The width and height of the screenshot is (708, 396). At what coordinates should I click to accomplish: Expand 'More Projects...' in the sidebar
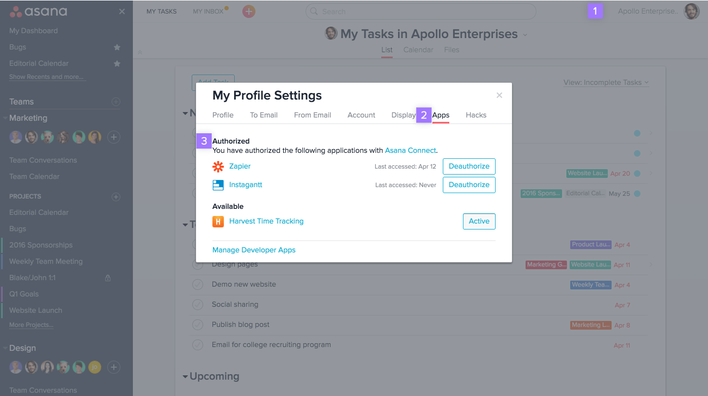[32, 325]
